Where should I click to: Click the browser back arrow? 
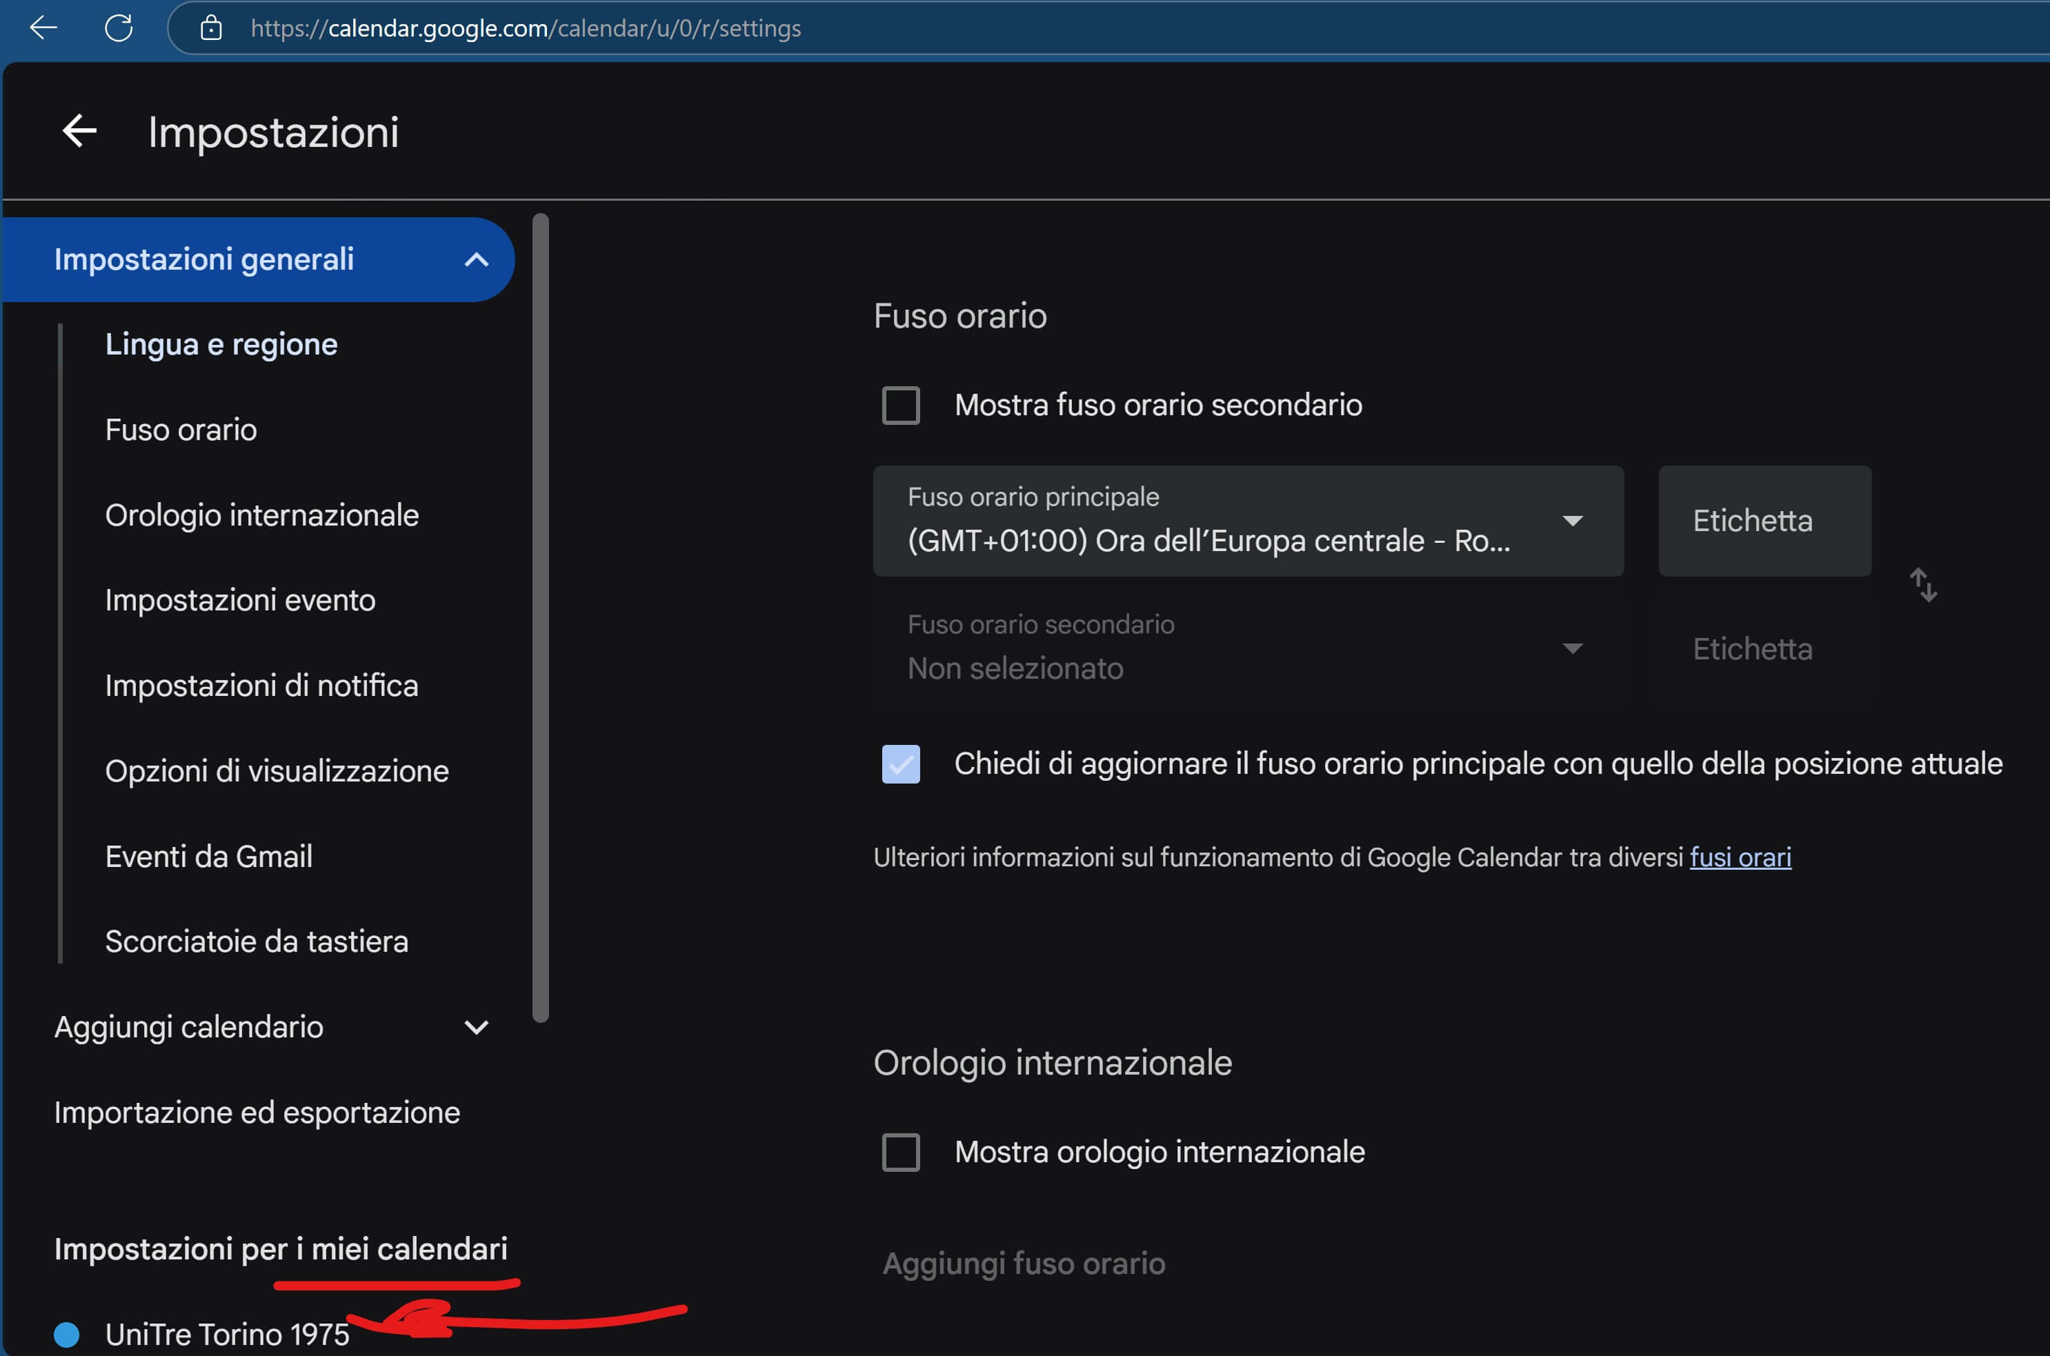pyautogui.click(x=43, y=28)
